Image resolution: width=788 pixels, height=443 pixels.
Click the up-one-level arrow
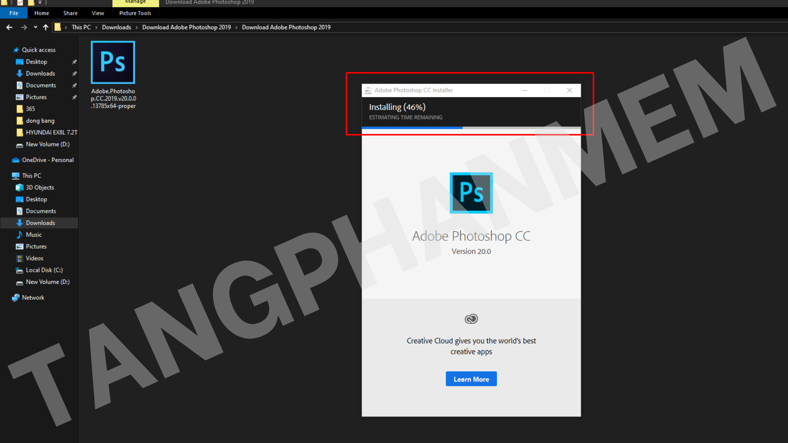pyautogui.click(x=46, y=27)
